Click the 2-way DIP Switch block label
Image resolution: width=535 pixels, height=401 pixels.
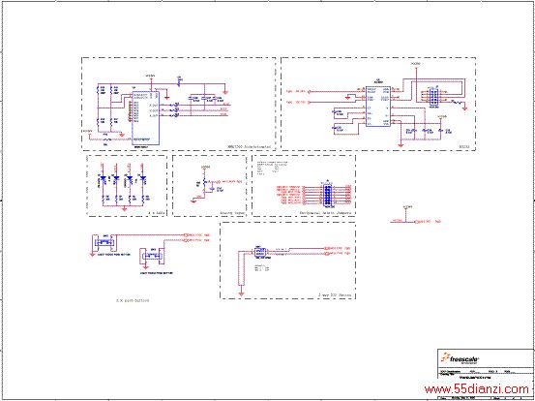(x=335, y=294)
